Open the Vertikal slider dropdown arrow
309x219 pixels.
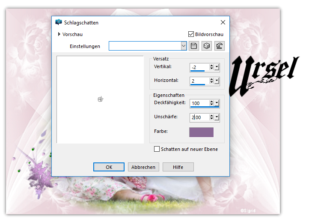coord(217,67)
